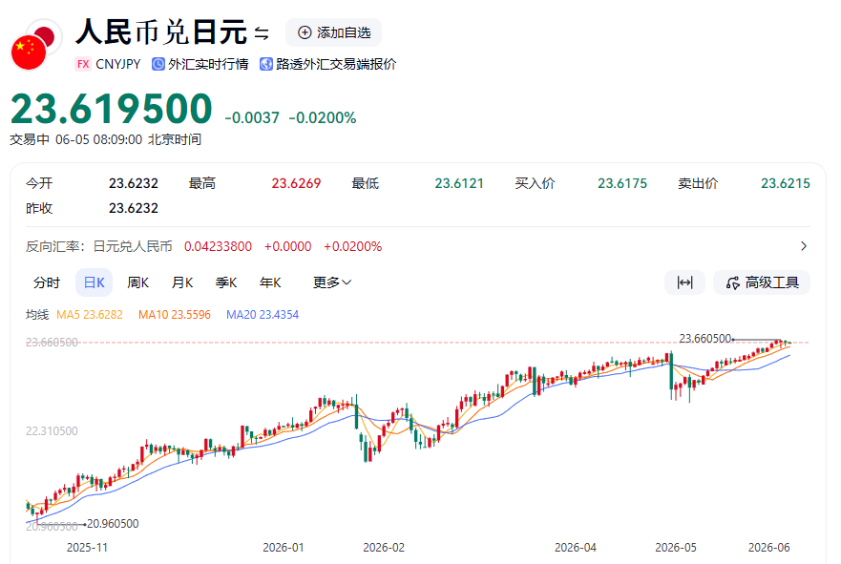
Task: Click the swap currency pair arrows icon
Action: [262, 33]
